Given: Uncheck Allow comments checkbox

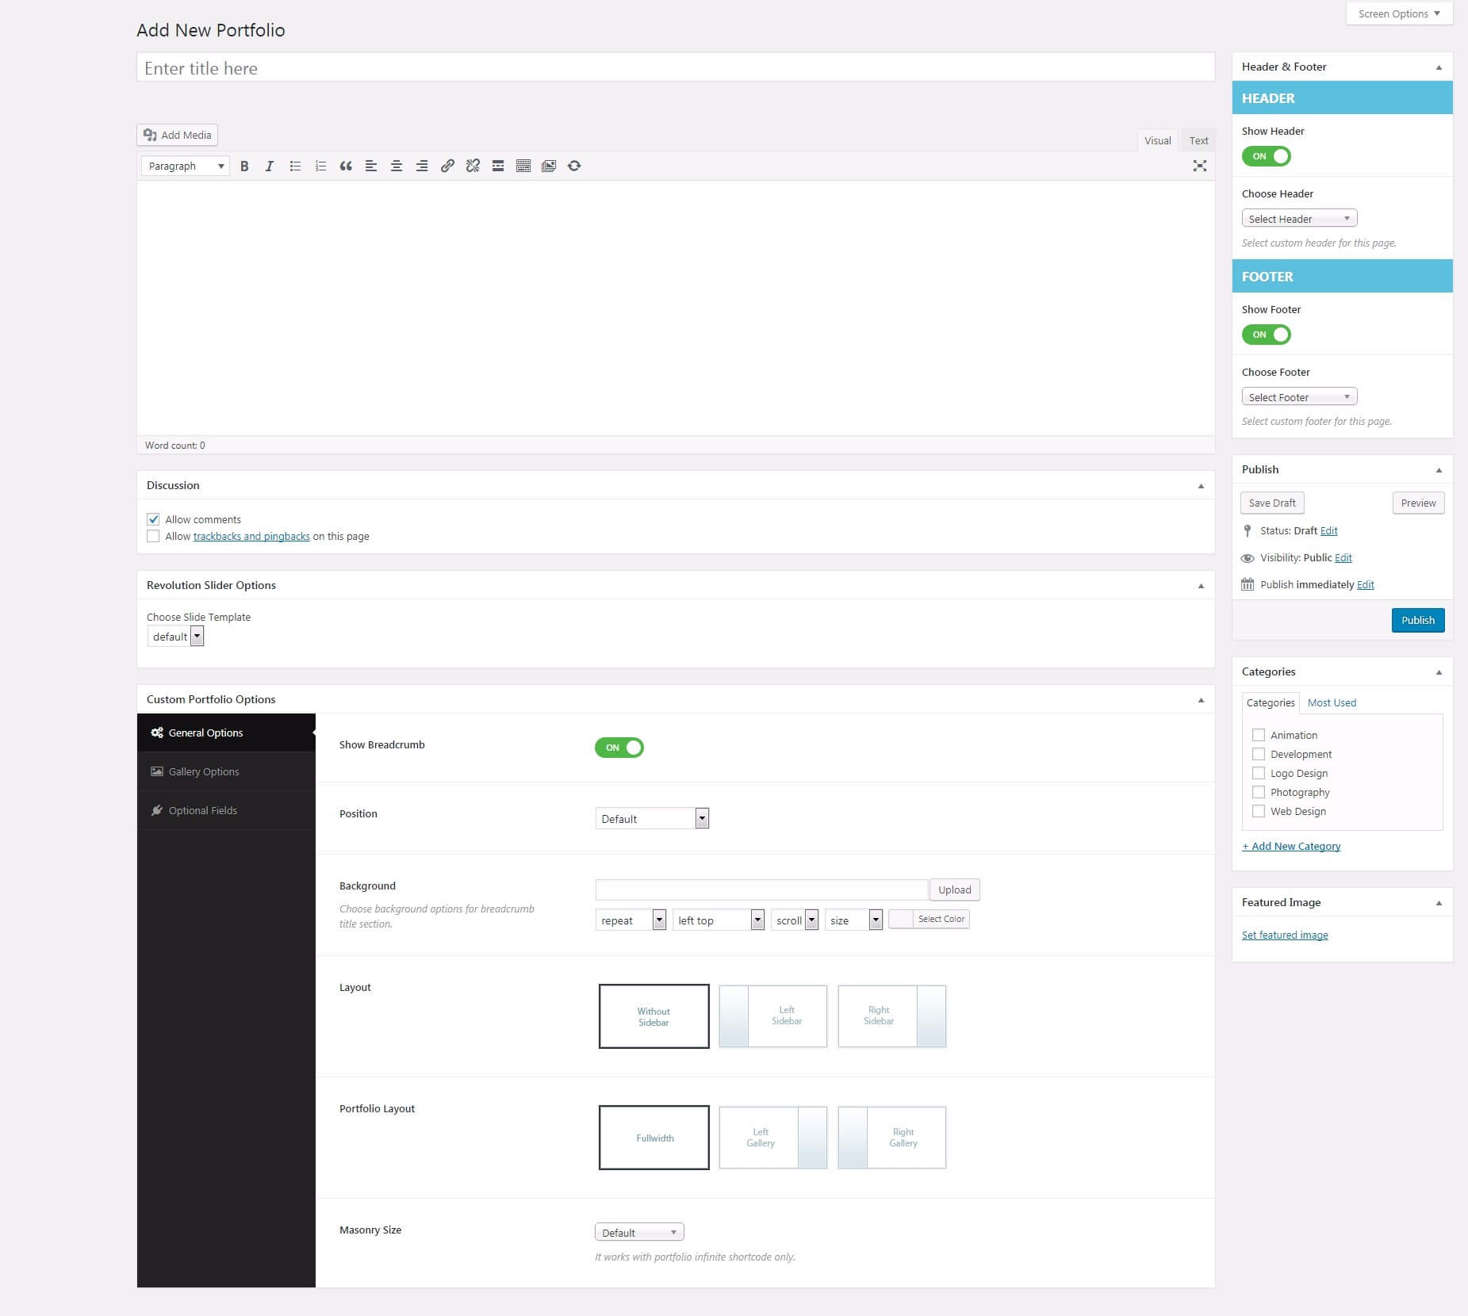Looking at the screenshot, I should [x=153, y=519].
